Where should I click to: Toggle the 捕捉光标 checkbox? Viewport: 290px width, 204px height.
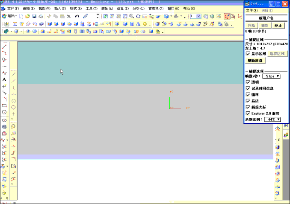248,107
